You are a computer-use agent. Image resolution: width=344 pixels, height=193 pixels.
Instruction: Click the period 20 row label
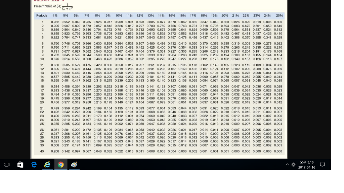pos(42,102)
